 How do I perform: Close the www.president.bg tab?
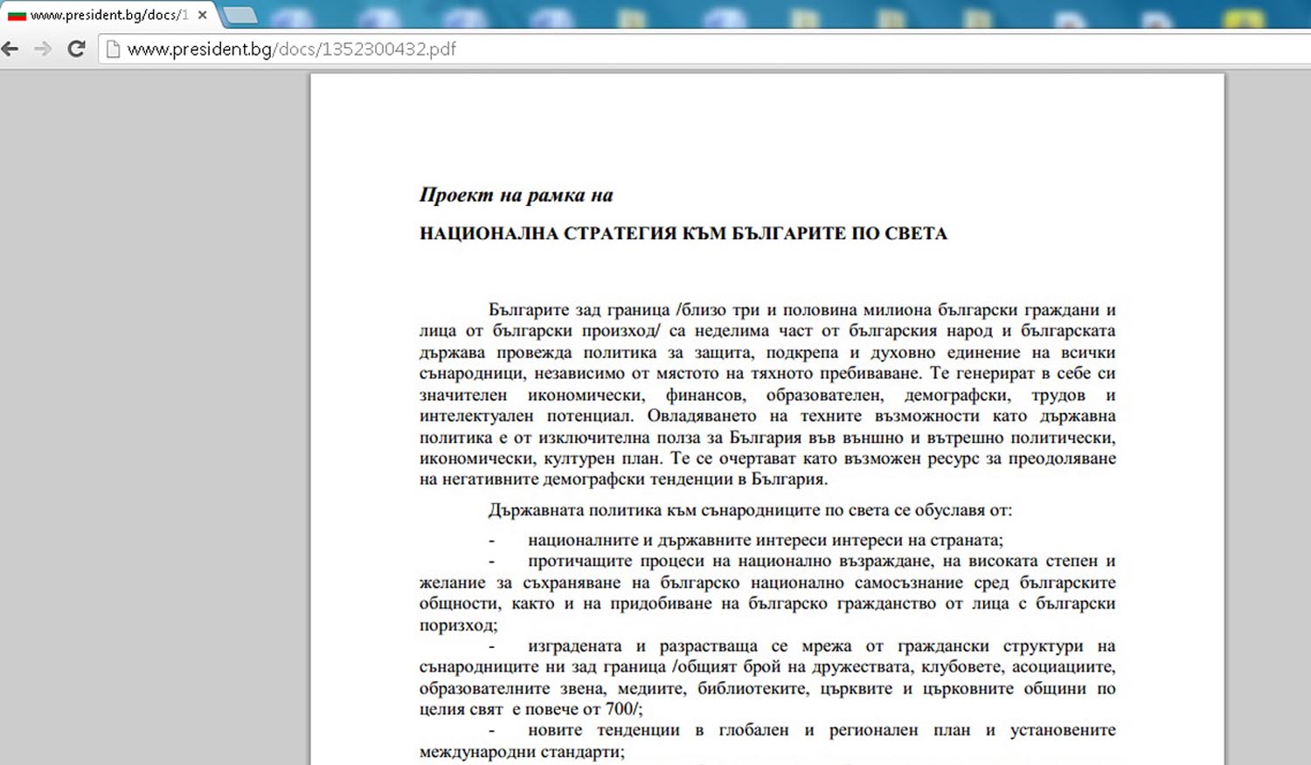click(203, 15)
